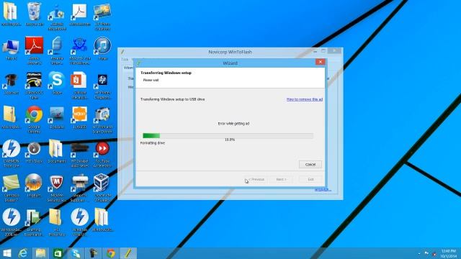Open the Shop for Supplies printer shortcut
461x259 pixels.
click(x=79, y=188)
